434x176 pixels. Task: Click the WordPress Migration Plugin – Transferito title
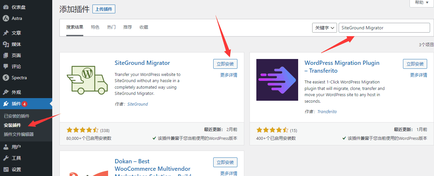pyautogui.click(x=342, y=67)
